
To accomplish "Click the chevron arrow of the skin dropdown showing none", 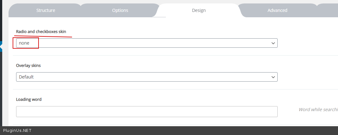I will pyautogui.click(x=273, y=43).
